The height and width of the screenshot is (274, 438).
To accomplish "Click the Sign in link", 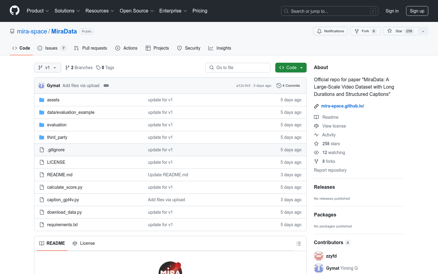I will click(x=392, y=11).
